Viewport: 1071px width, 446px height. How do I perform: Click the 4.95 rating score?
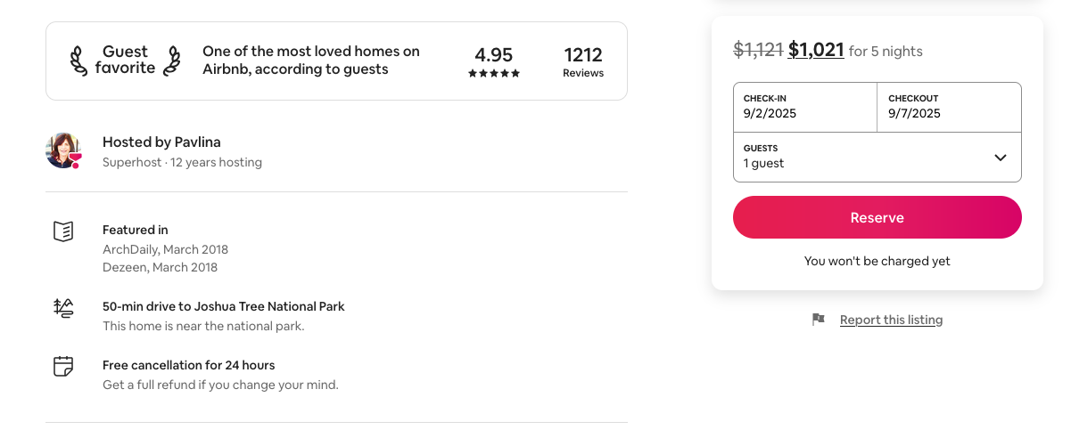click(x=493, y=55)
